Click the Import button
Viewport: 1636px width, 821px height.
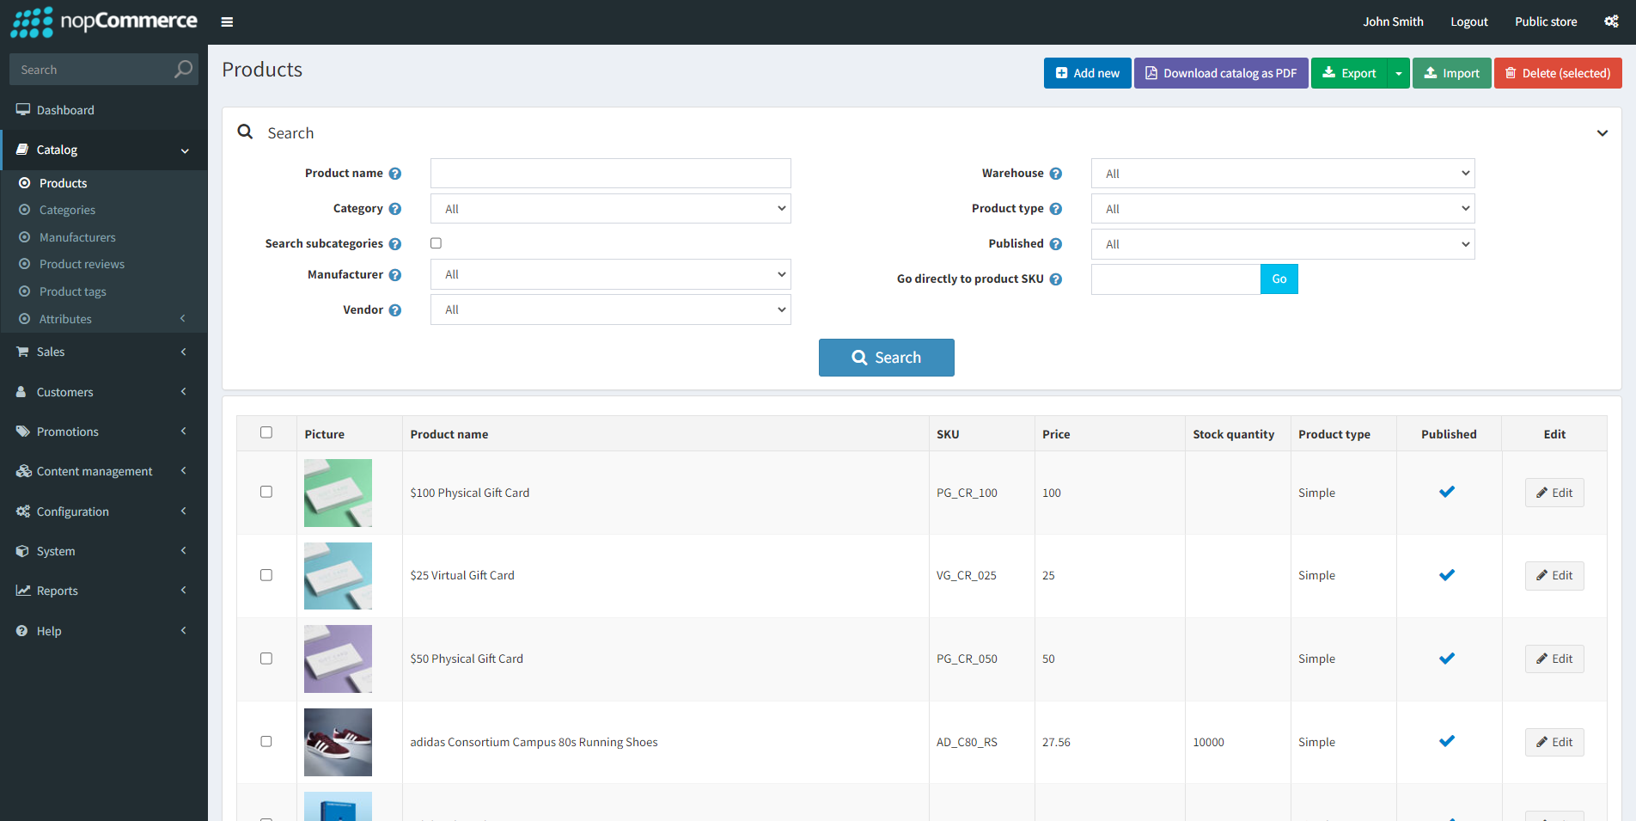(1452, 73)
